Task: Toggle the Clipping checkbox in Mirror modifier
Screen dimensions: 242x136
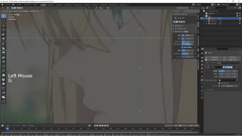Action: pyautogui.click(x=219, y=83)
